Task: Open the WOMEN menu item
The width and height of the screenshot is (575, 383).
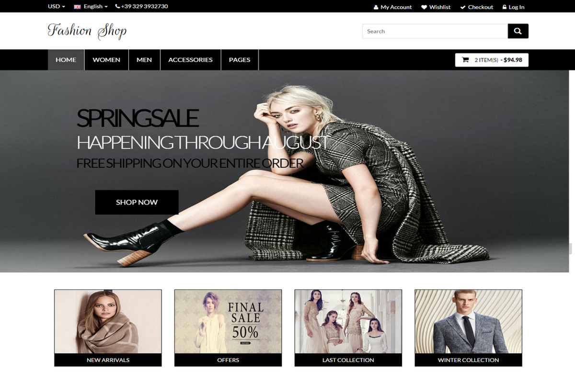Action: [x=106, y=60]
